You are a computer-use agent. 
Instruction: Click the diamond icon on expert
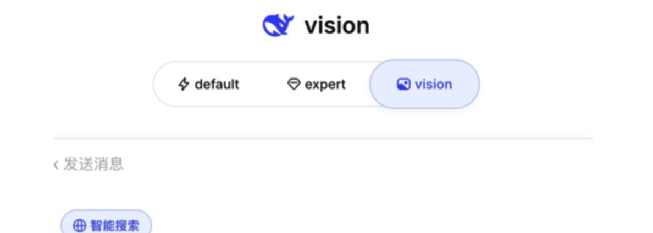coord(294,85)
